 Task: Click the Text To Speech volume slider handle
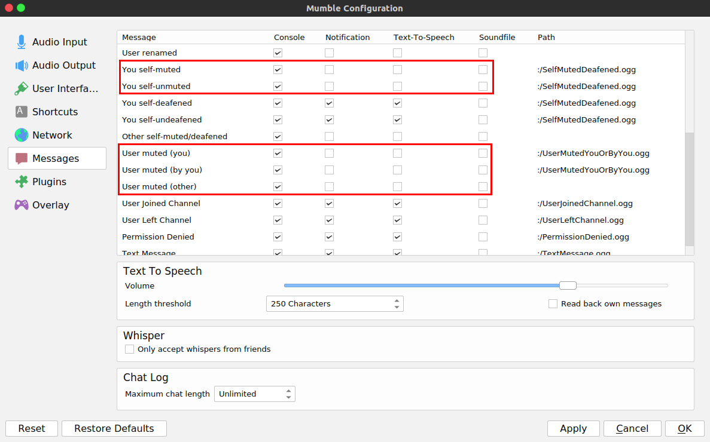click(568, 286)
